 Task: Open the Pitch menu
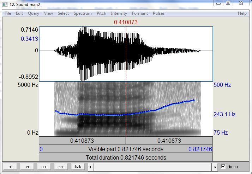[x=101, y=13]
